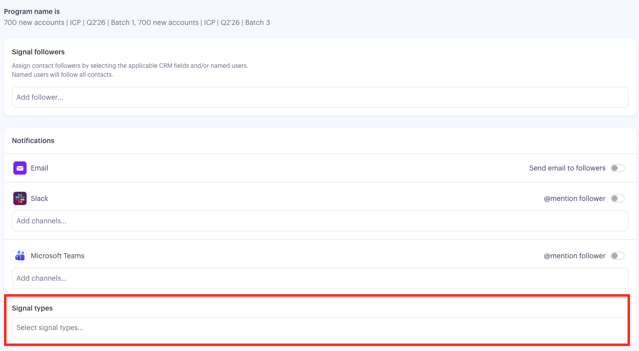Image resolution: width=639 pixels, height=351 pixels.
Task: Click the Notifications heading
Action: click(x=33, y=141)
